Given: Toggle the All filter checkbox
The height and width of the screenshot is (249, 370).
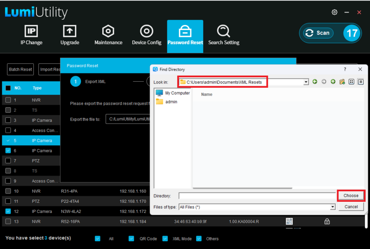Looking at the screenshot, I should pyautogui.click(x=98, y=239).
